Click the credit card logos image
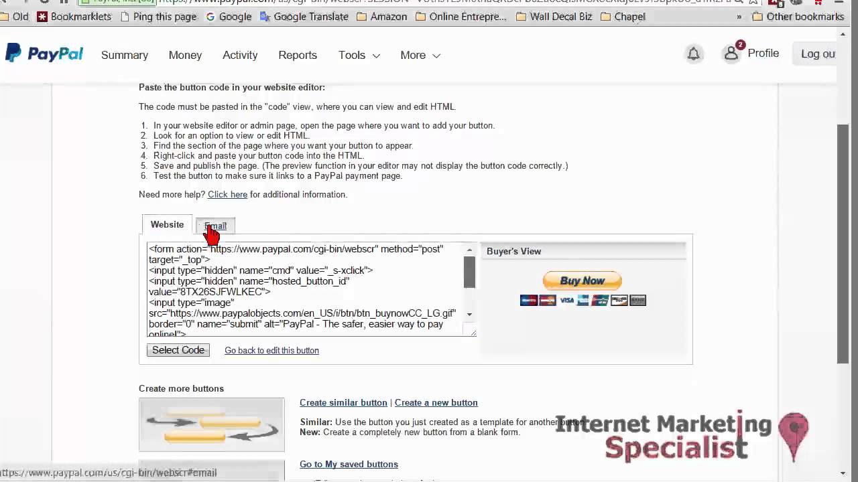This screenshot has height=482, width=858. (583, 300)
